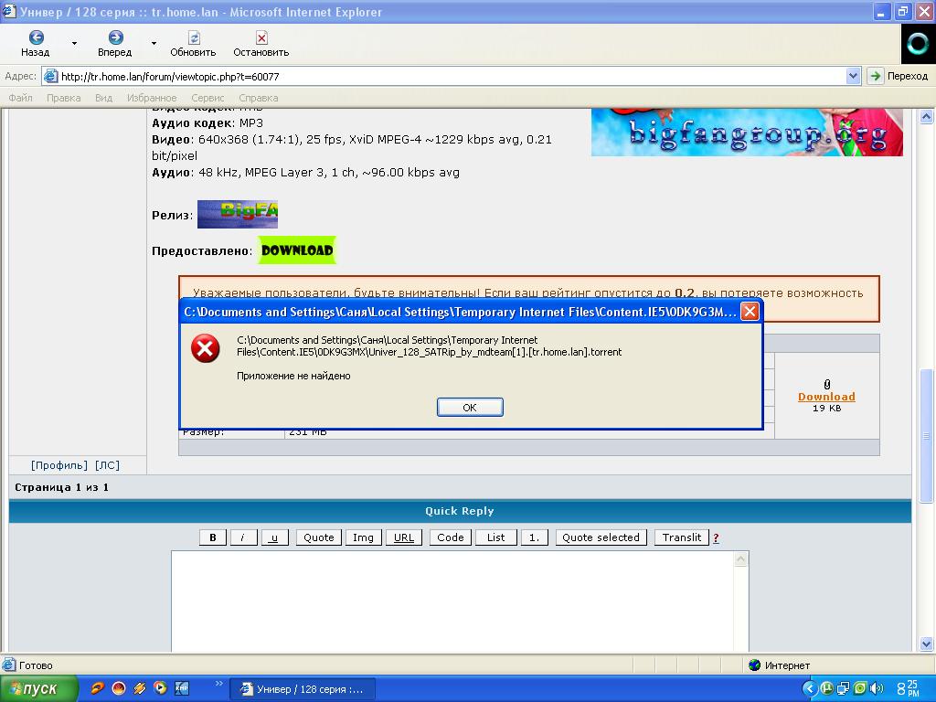Click the first orange quick launch icon
This screenshot has width=936, height=702.
(97, 688)
